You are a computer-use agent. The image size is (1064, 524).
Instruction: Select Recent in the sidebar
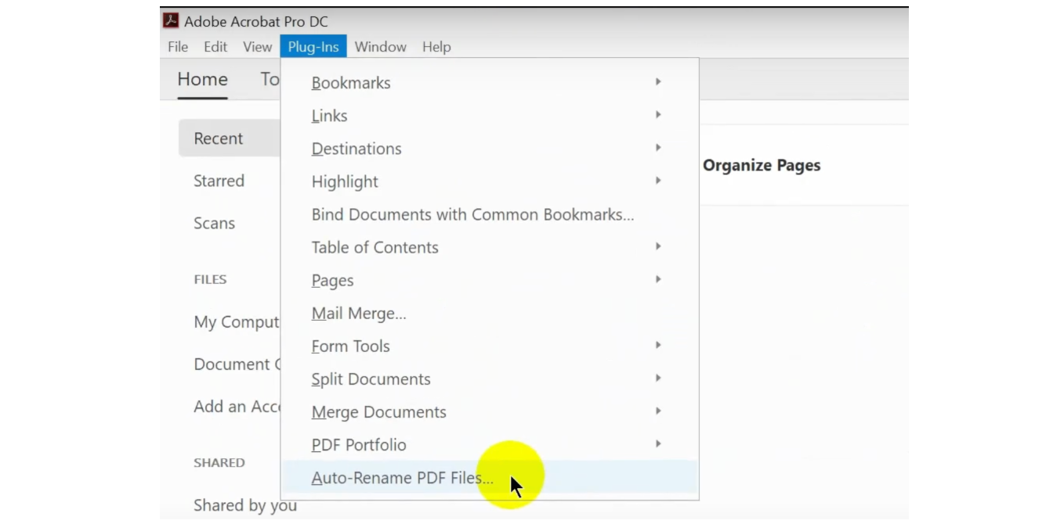pyautogui.click(x=217, y=138)
